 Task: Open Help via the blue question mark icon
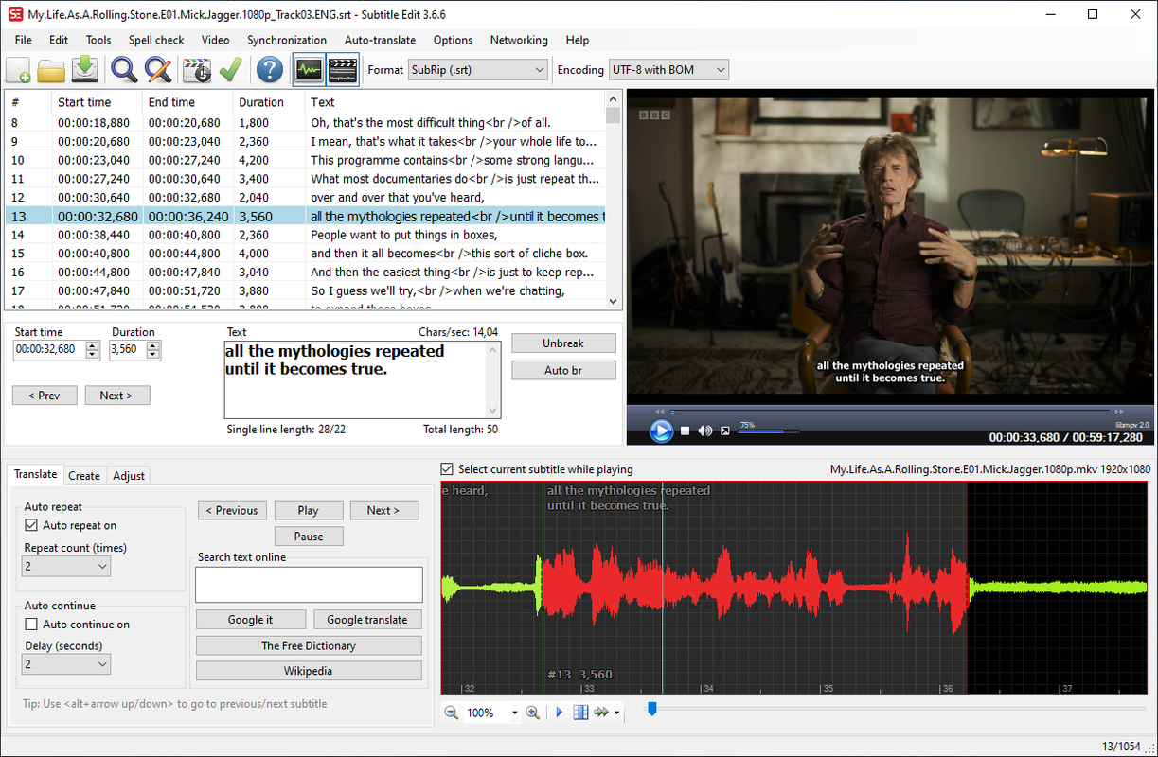pyautogui.click(x=270, y=70)
